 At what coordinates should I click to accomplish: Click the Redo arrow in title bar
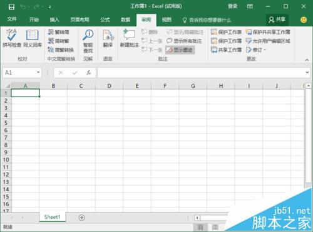(36, 7)
